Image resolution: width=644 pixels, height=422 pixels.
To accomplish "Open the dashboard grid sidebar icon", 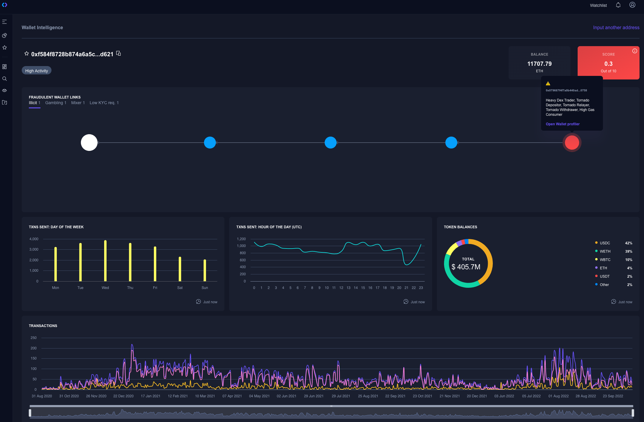I will pyautogui.click(x=4, y=67).
